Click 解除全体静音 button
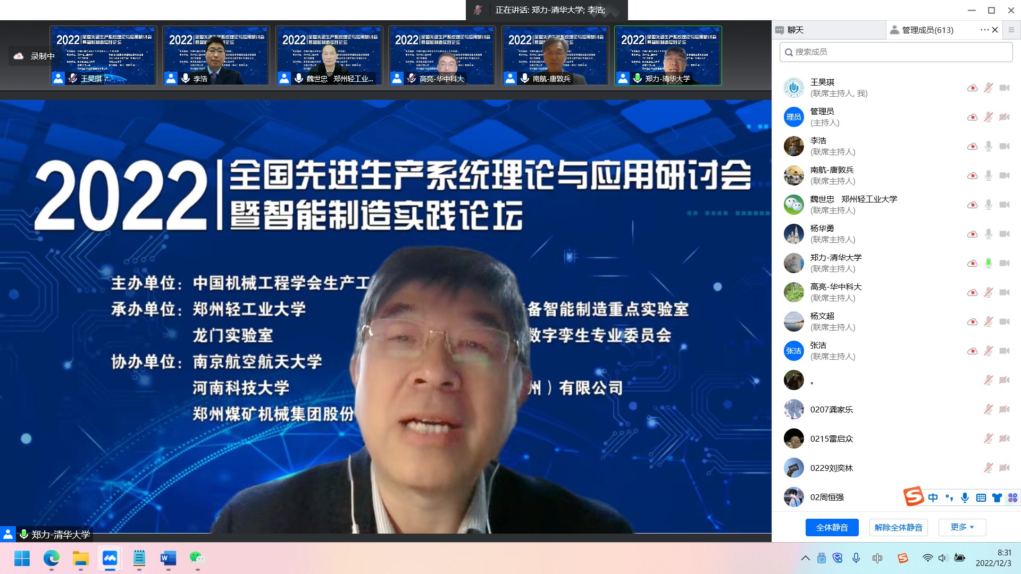This screenshot has height=574, width=1021. [898, 527]
